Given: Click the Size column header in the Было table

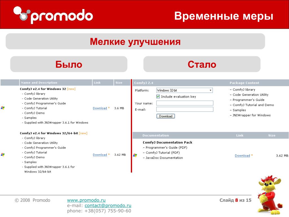Looking at the screenshot, I should point(122,83).
